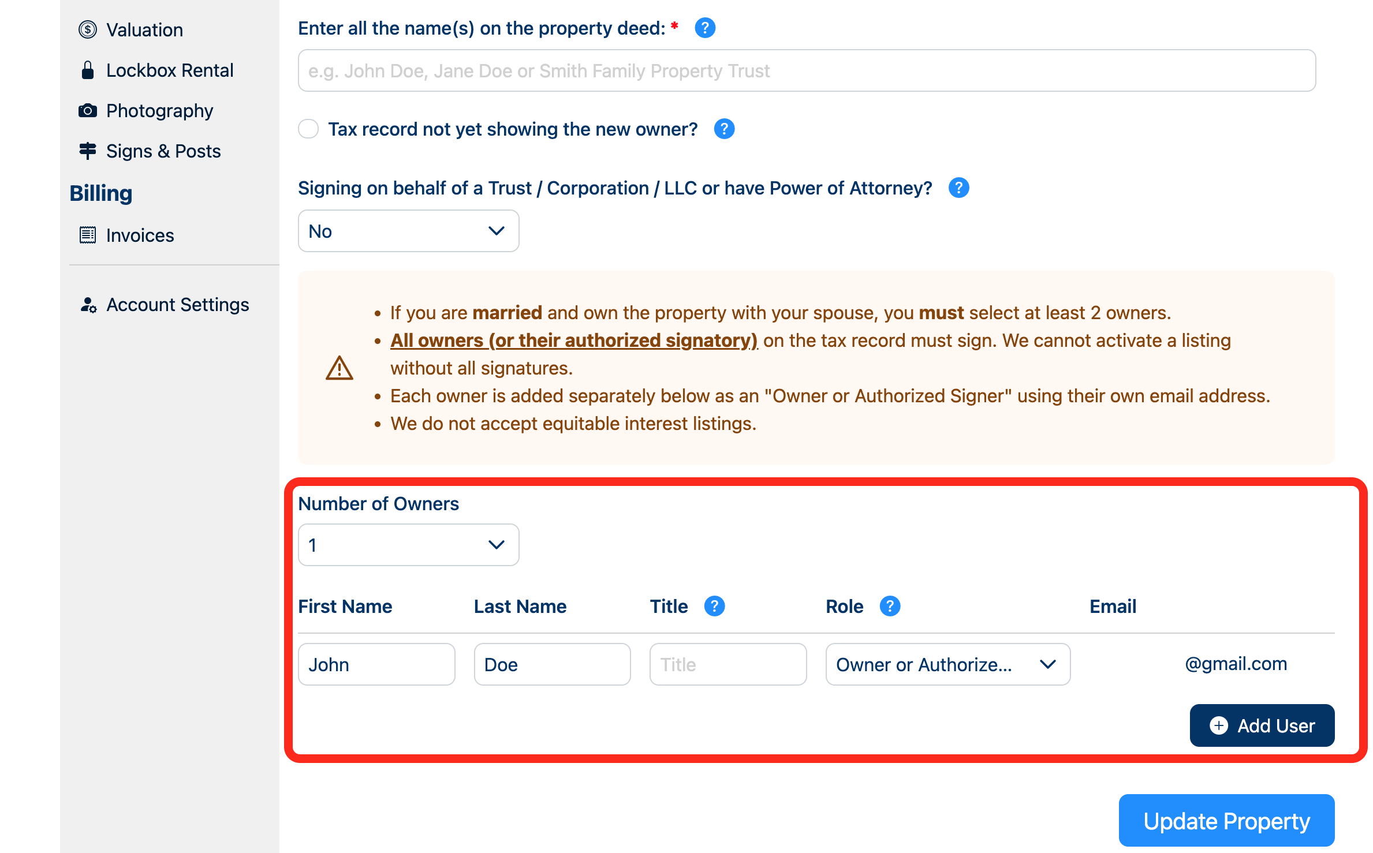Open the Trust/Corporation signing dropdown showing No

point(408,231)
